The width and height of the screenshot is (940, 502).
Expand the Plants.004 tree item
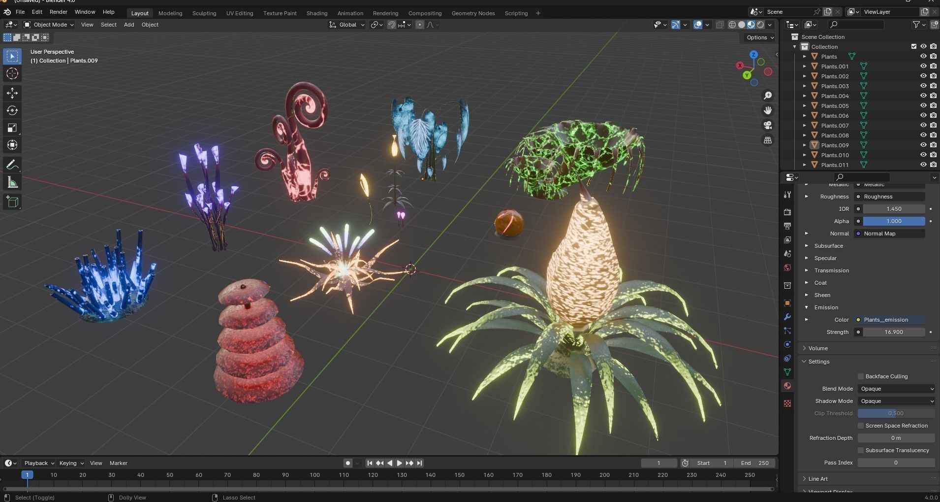coord(805,96)
